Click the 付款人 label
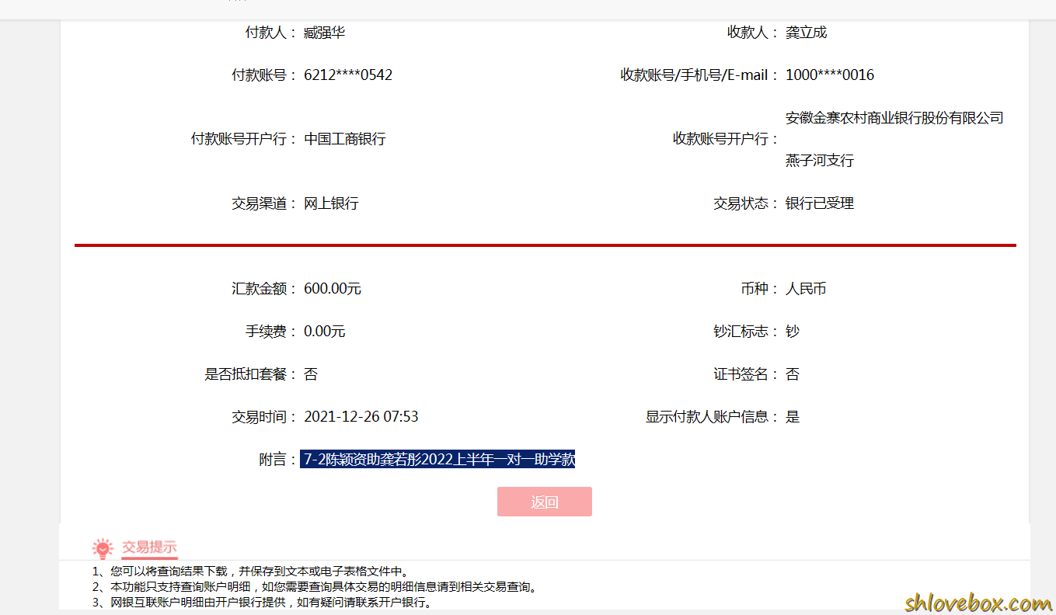 click(x=271, y=33)
